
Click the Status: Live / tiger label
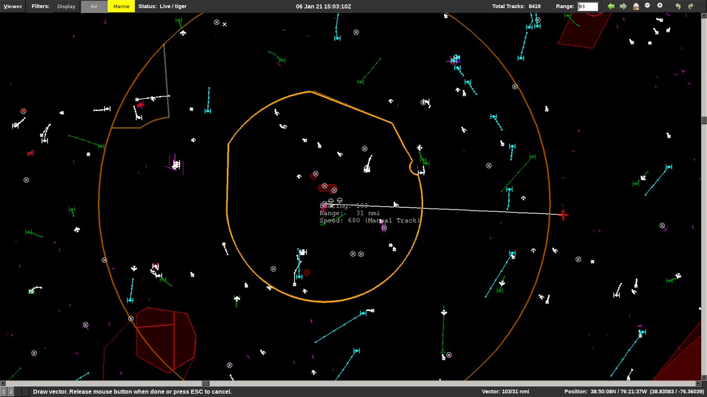162,6
